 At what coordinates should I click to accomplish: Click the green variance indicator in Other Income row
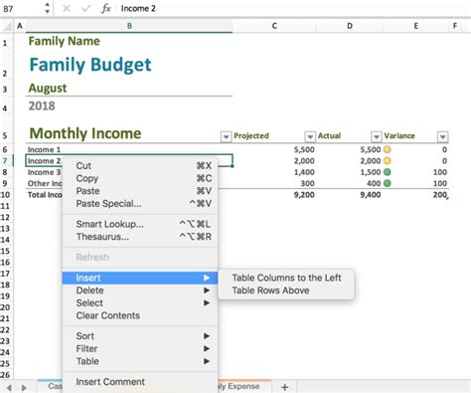pyautogui.click(x=388, y=183)
